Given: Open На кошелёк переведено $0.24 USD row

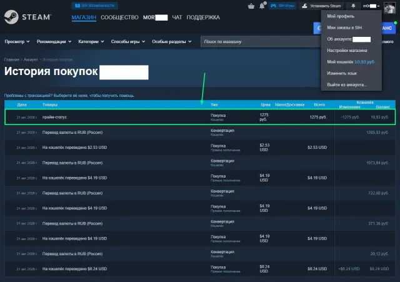Looking at the screenshot, I should pyautogui.click(x=200, y=269).
